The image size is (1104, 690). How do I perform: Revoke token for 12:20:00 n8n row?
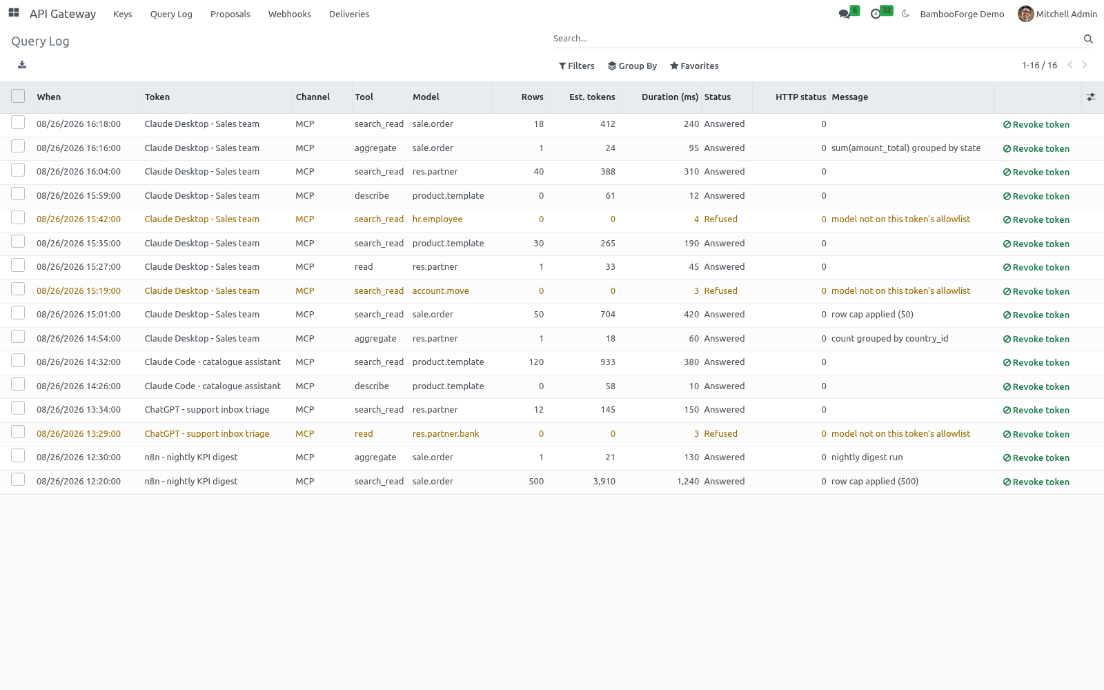(x=1036, y=482)
